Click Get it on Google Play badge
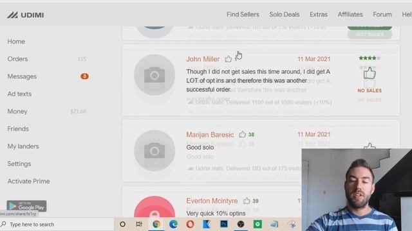Screen dimensions: 412x231 pos(26,206)
